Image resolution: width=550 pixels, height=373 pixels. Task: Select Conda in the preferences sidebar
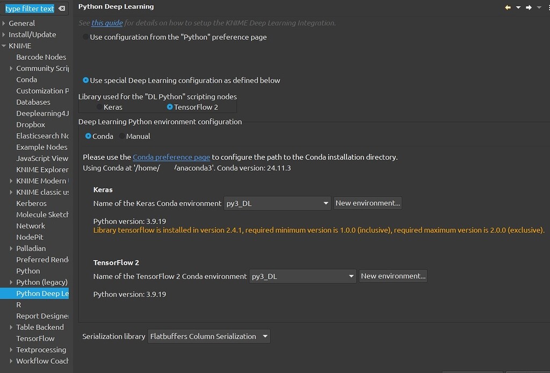(26, 80)
